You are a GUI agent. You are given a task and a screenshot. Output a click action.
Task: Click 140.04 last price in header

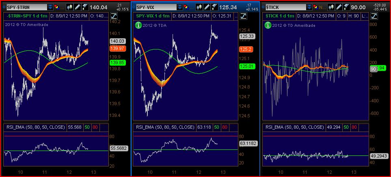(x=98, y=7)
